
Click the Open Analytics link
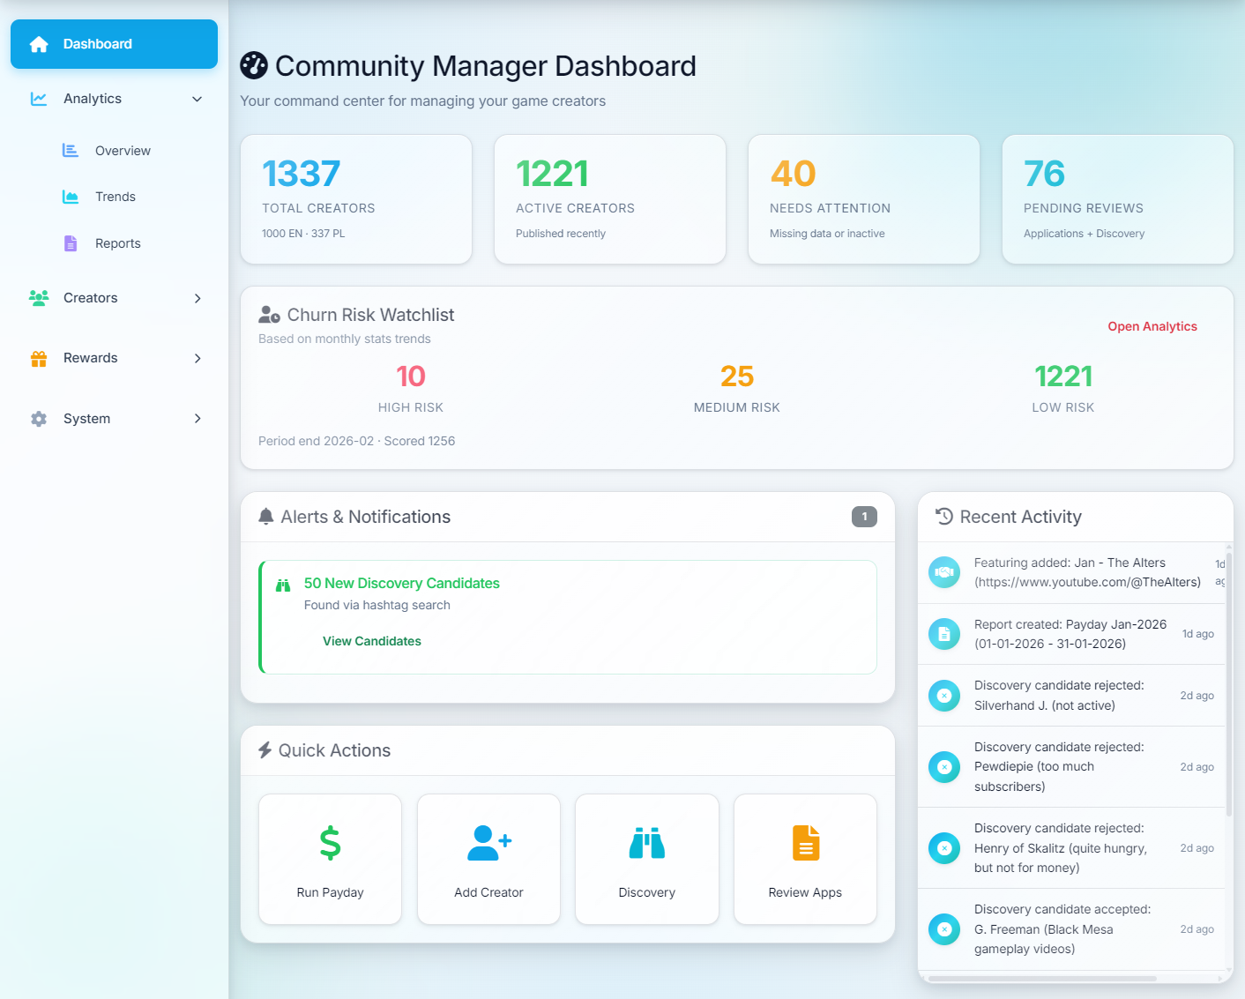[x=1152, y=326]
